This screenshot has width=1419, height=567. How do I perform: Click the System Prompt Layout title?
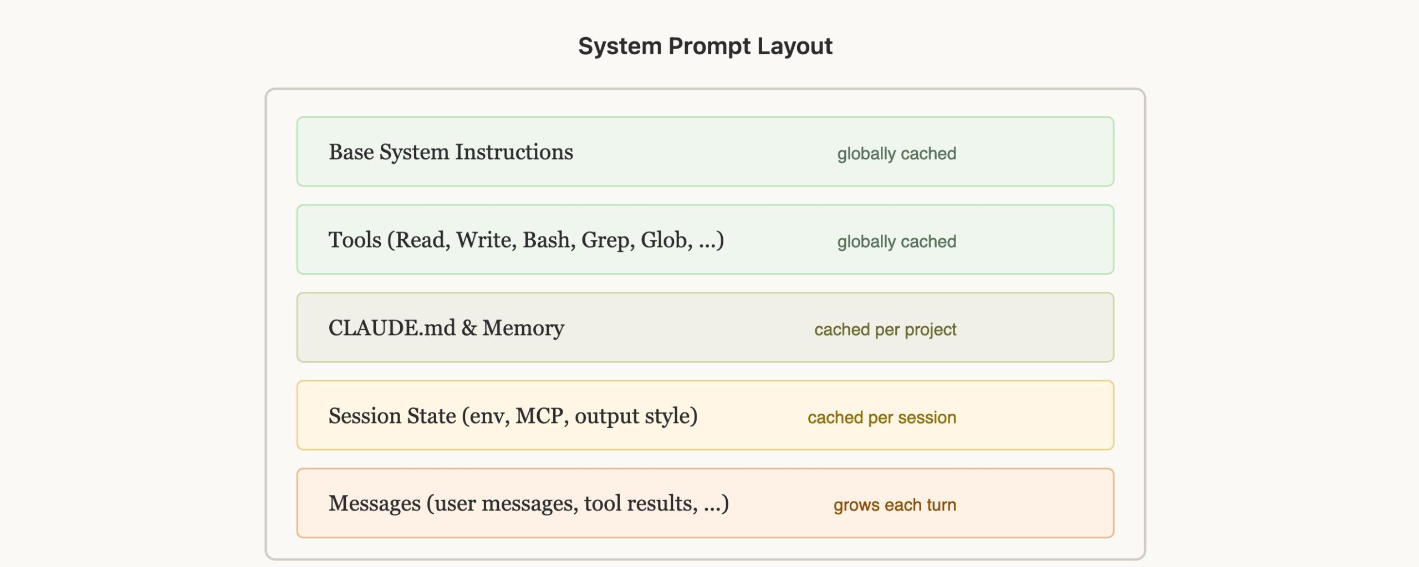[x=705, y=46]
